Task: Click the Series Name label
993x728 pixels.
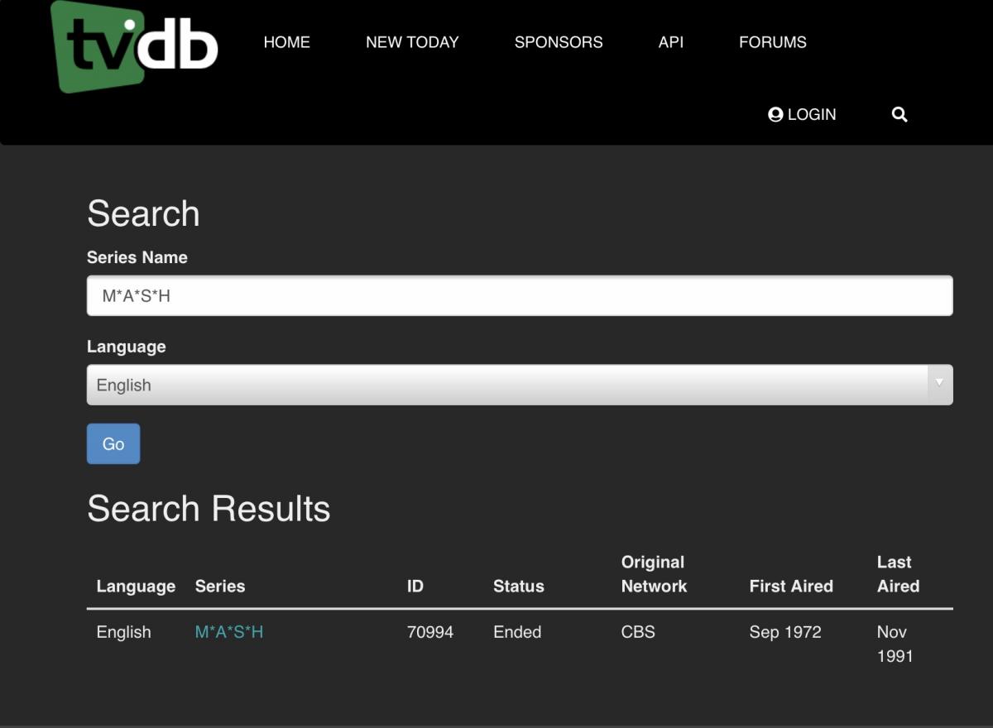Action: pos(137,257)
